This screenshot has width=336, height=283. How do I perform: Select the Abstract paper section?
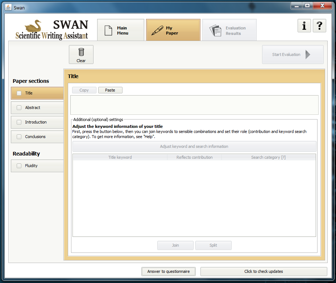tap(37, 108)
